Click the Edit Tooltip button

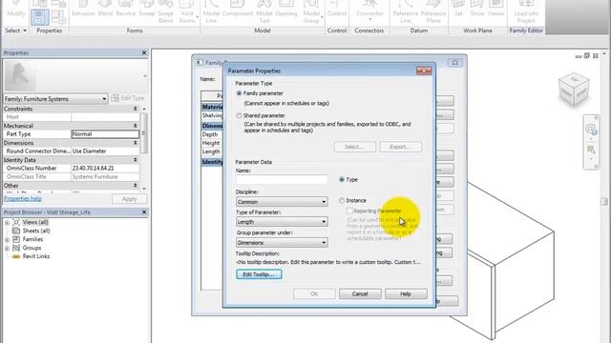(x=259, y=274)
